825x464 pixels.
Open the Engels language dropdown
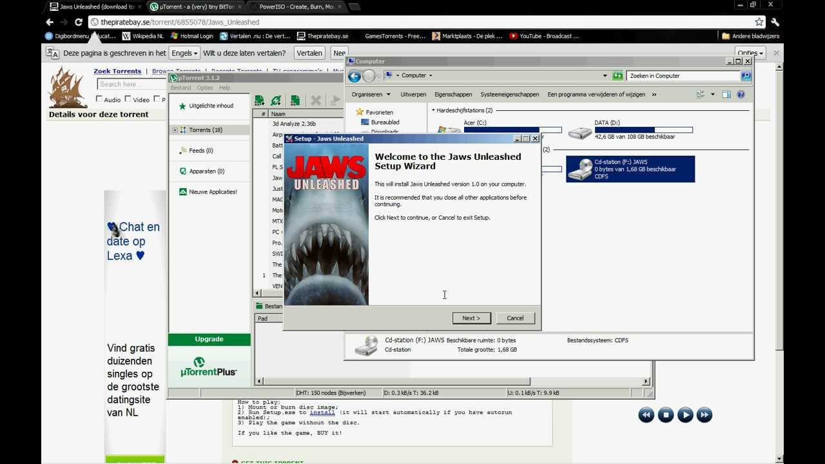tap(185, 53)
